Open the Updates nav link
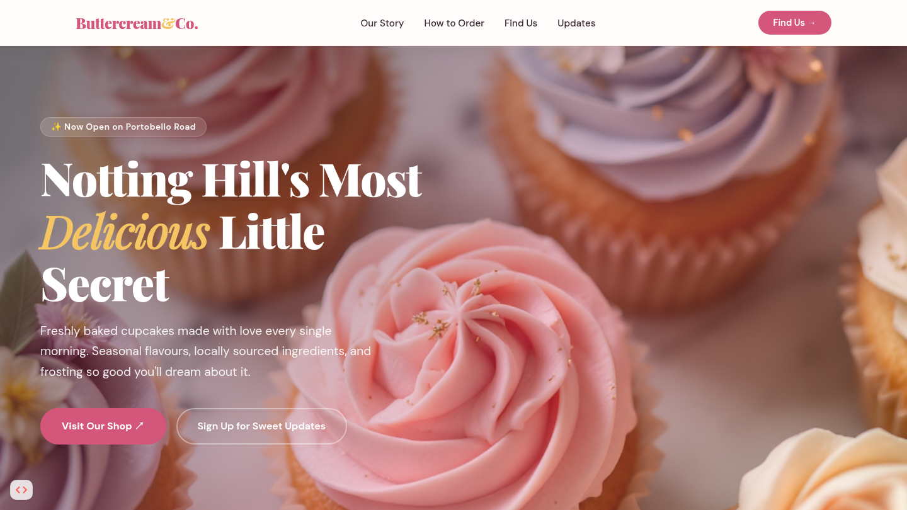This screenshot has height=510, width=907. (576, 23)
